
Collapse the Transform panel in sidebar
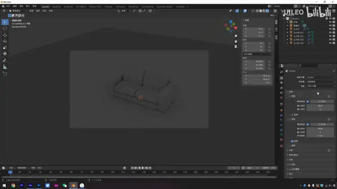(x=243, y=20)
